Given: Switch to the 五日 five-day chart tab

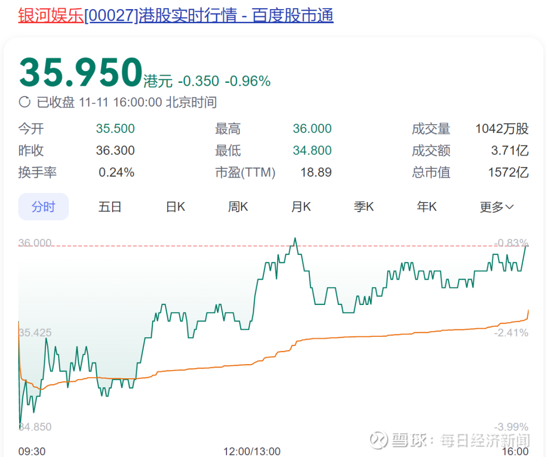Looking at the screenshot, I should pos(110,207).
